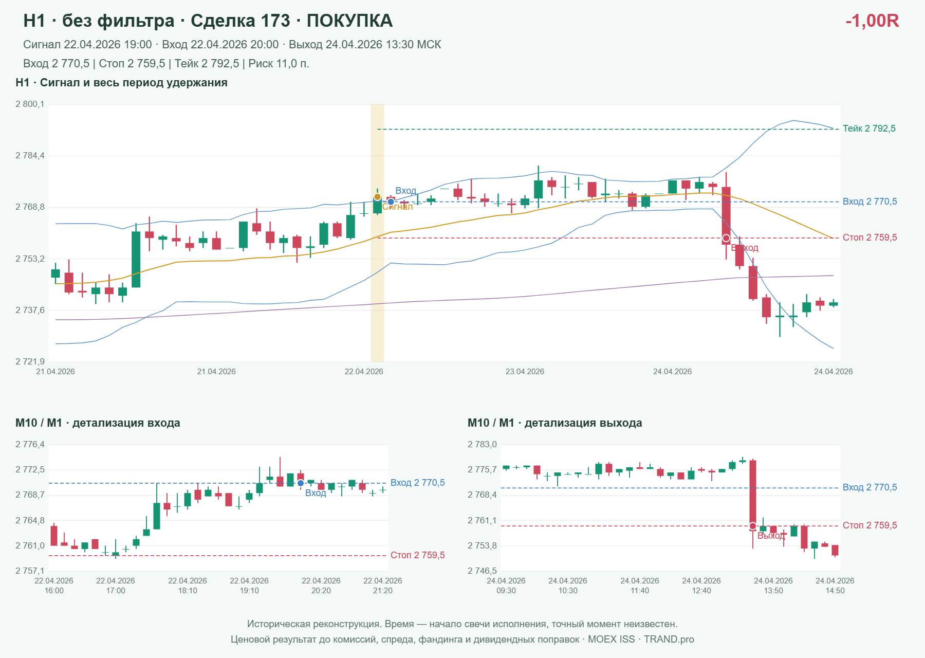Image resolution: width=925 pixels, height=658 pixels.
Task: Click the 23.04.2026 date on H1 axis
Action: pos(525,372)
